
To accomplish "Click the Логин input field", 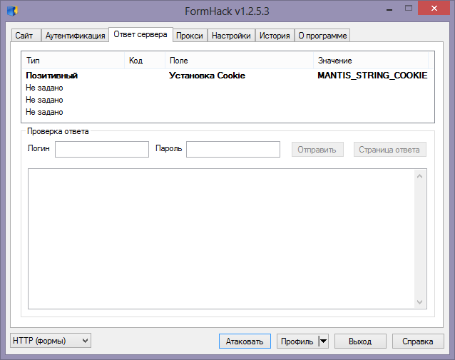I will coord(102,149).
